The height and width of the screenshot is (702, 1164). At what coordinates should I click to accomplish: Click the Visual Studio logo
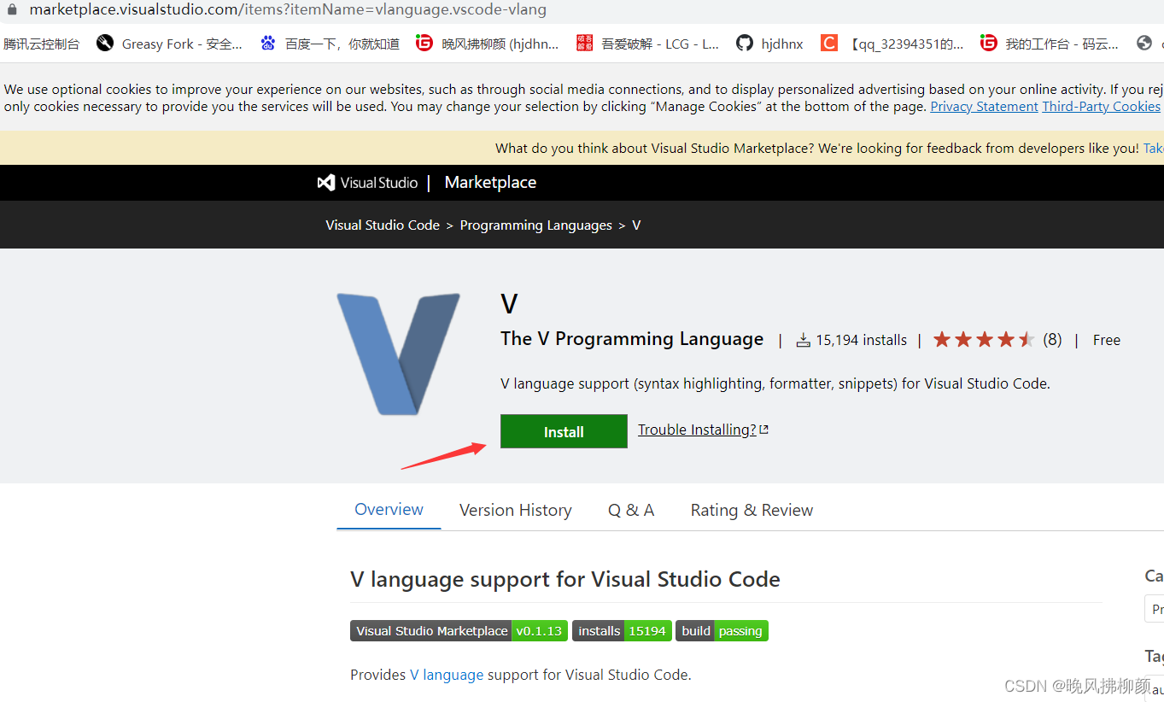(367, 183)
